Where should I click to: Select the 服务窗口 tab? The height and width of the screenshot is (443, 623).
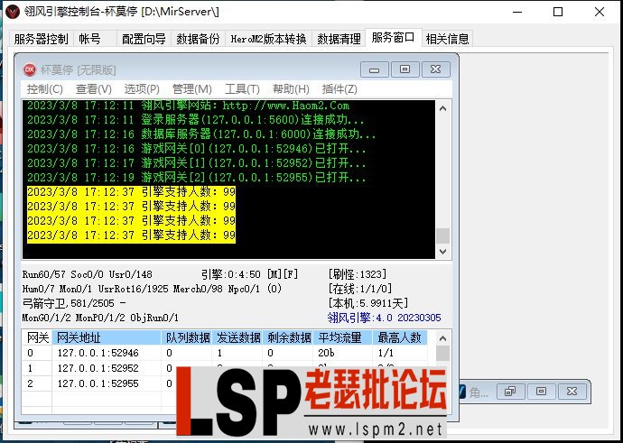tap(394, 38)
